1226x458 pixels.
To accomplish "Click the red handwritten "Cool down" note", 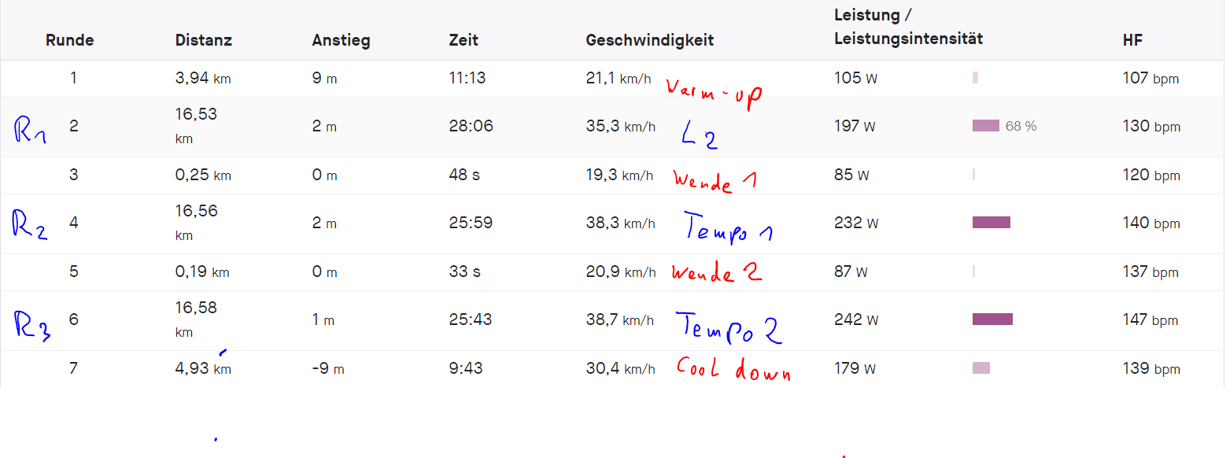I will pos(733,370).
